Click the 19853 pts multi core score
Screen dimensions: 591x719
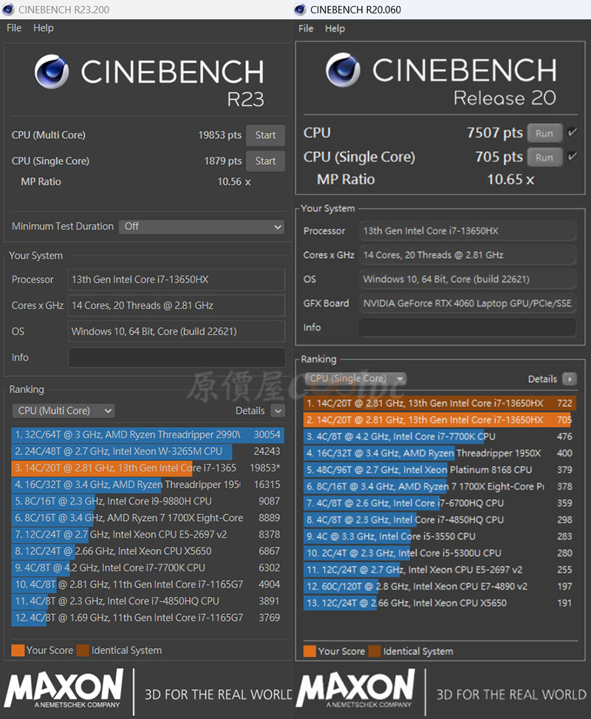[x=219, y=135]
